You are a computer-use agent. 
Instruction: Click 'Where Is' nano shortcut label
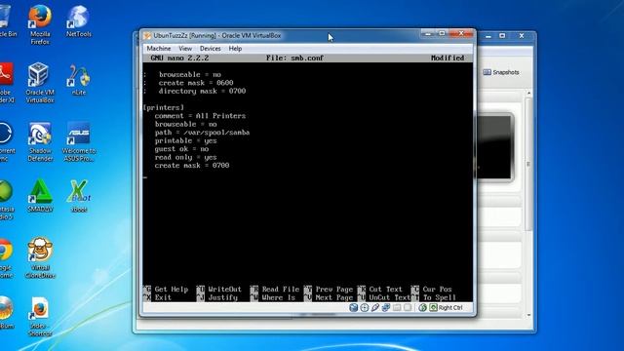pyautogui.click(x=279, y=297)
